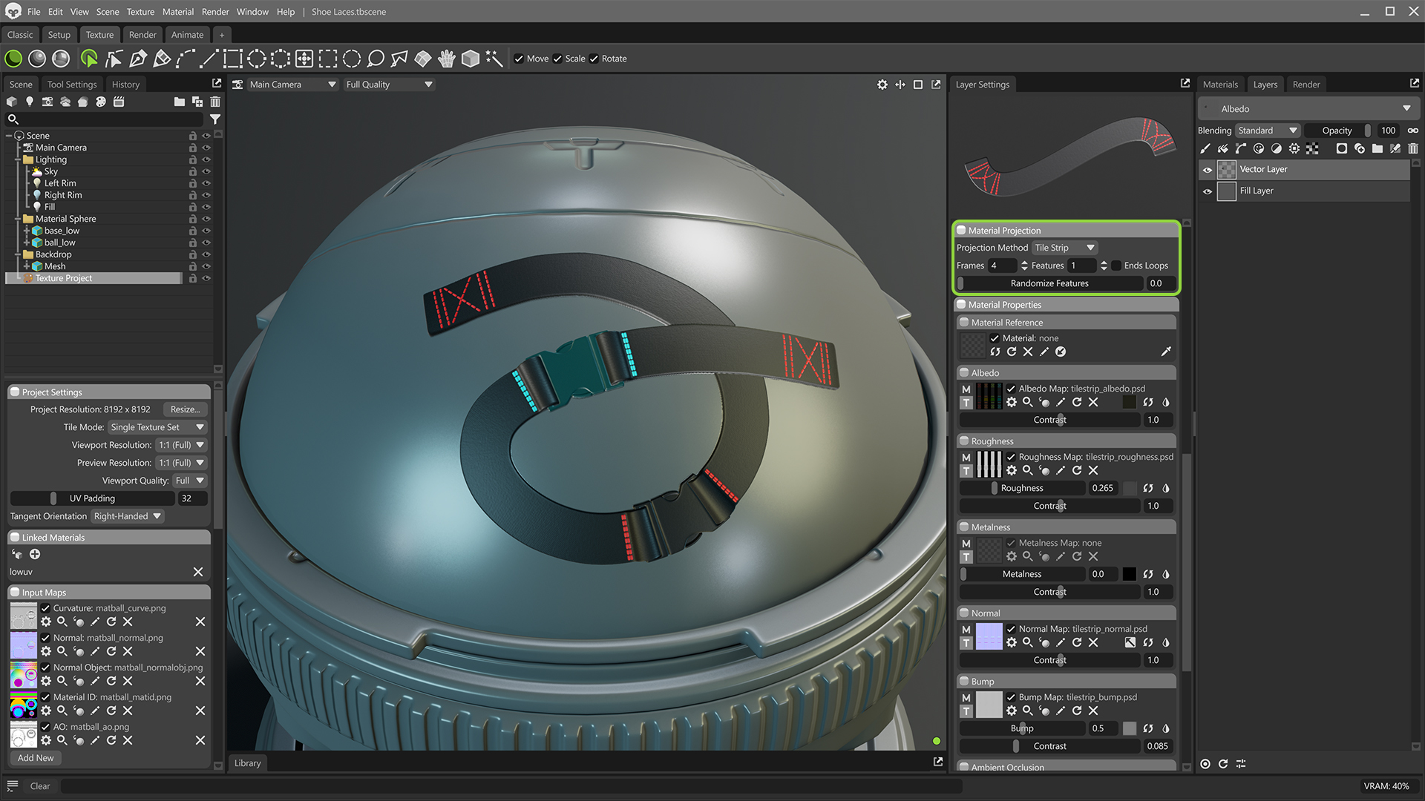Image resolution: width=1425 pixels, height=801 pixels.
Task: Uncheck the Normal Map checkbox
Action: coord(1011,629)
